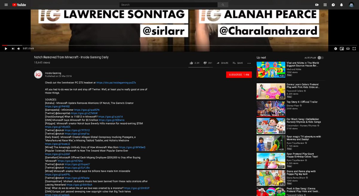Switch to miniplayer mode

pyautogui.click(x=342, y=48)
